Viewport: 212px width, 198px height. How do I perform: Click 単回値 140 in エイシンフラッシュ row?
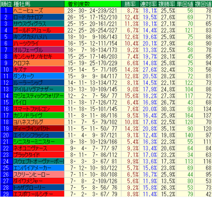tap(189, 135)
